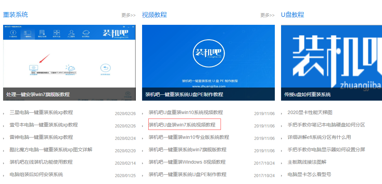The width and height of the screenshot is (382, 184).
Task: Open the 2020显卡性能天梯图 article
Action: click(x=310, y=112)
